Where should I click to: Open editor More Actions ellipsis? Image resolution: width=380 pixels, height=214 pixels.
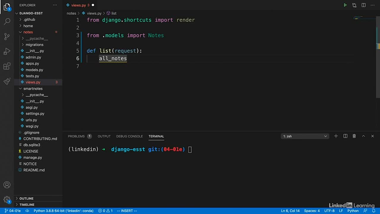click(373, 5)
